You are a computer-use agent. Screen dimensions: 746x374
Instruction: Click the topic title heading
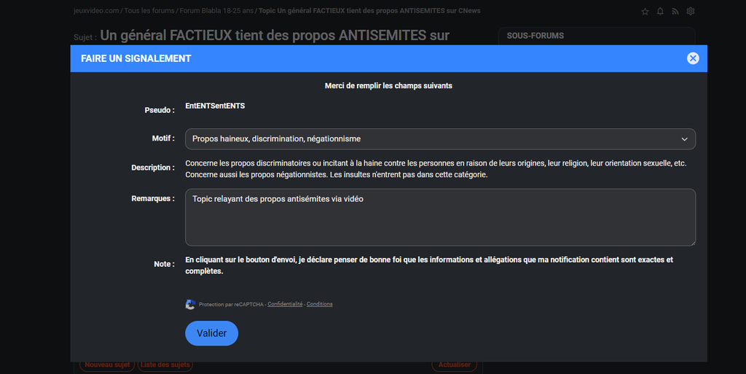pos(275,35)
